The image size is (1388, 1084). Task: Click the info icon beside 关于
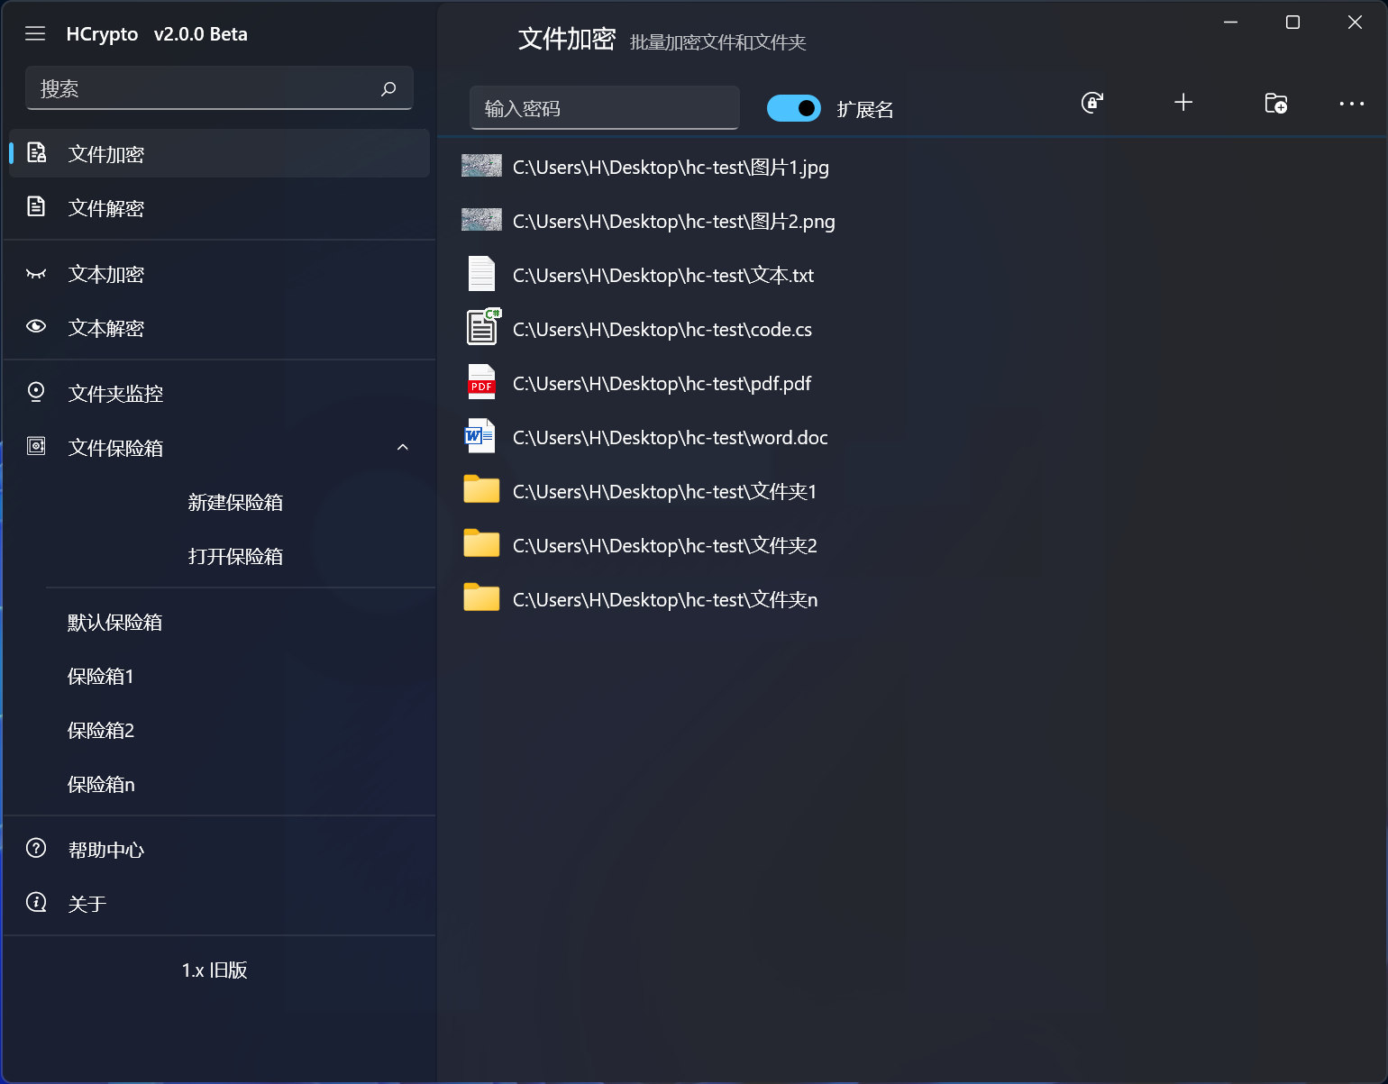(36, 902)
